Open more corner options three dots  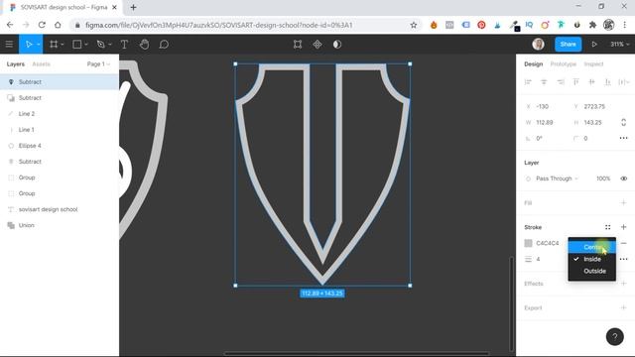click(x=624, y=139)
